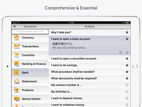Viewport: 142px width, 107px height.
Task: Click the search field for English, Pinyin
Action: point(30,32)
